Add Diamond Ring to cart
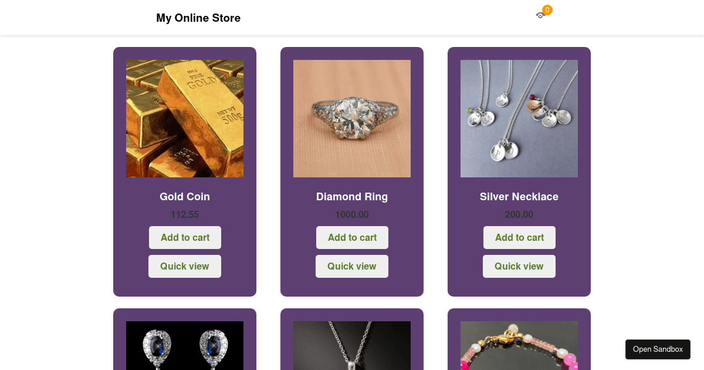The height and width of the screenshot is (370, 704). [352, 237]
